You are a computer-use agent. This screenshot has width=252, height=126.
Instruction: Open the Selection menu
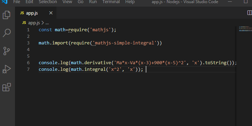point(48,2)
